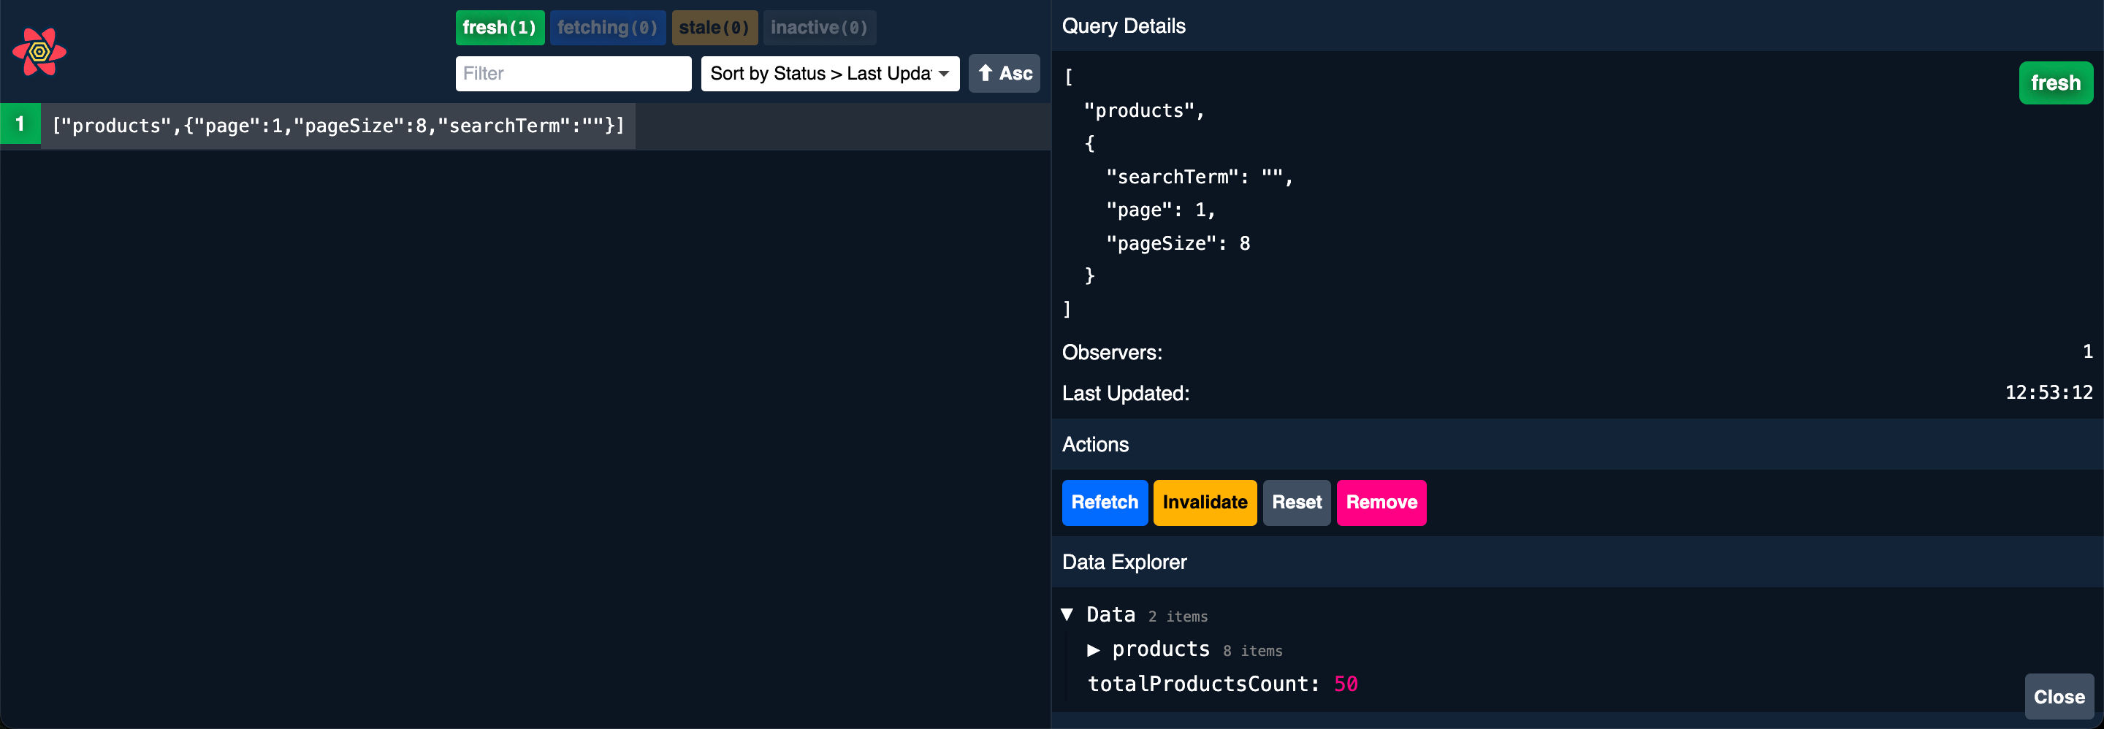This screenshot has width=2104, height=729.
Task: Toggle the fresh (1) status filter
Action: click(499, 28)
